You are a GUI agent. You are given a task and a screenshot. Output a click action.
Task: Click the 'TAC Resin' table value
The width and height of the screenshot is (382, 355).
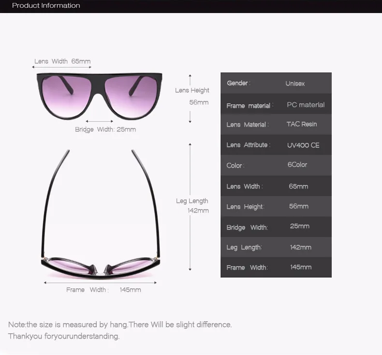(x=302, y=124)
